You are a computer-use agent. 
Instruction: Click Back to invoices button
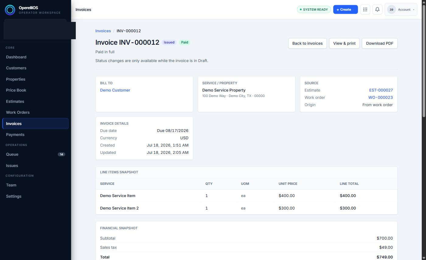point(307,43)
